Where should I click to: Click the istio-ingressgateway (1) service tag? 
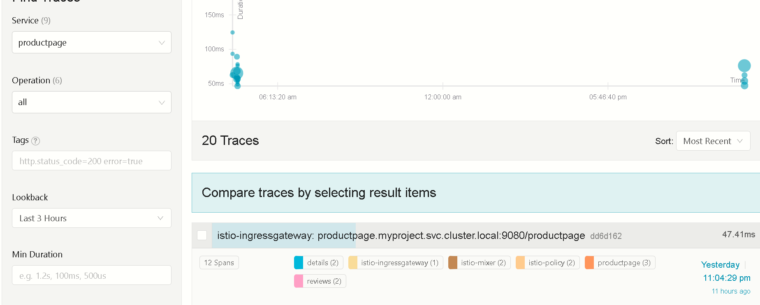point(396,263)
